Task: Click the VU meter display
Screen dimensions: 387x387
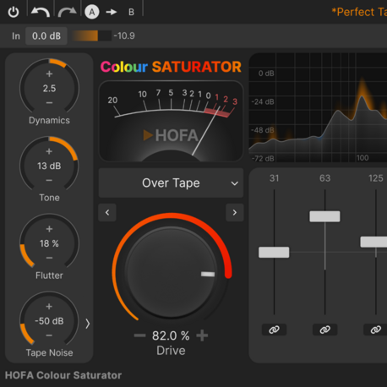Action: point(171,121)
